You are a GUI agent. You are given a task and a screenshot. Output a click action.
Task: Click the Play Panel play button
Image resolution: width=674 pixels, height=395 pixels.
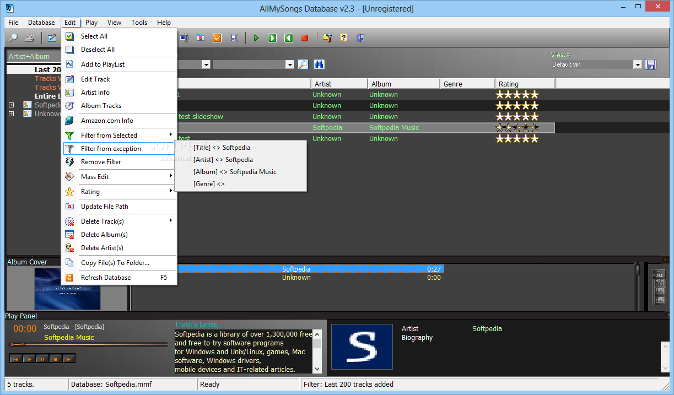pos(29,359)
